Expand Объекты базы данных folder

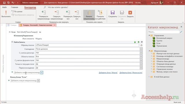point(151,61)
